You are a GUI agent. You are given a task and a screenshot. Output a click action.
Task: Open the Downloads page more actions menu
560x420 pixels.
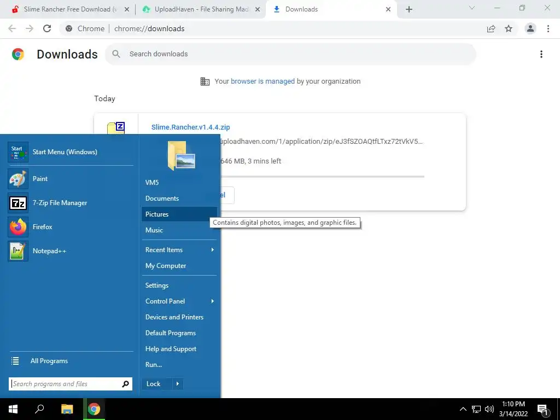coord(541,54)
